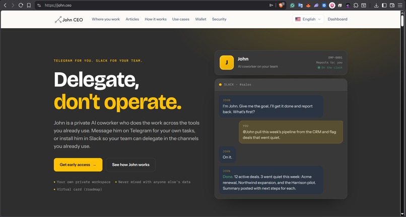Click the yellow J avatar on John's card

click(227, 62)
